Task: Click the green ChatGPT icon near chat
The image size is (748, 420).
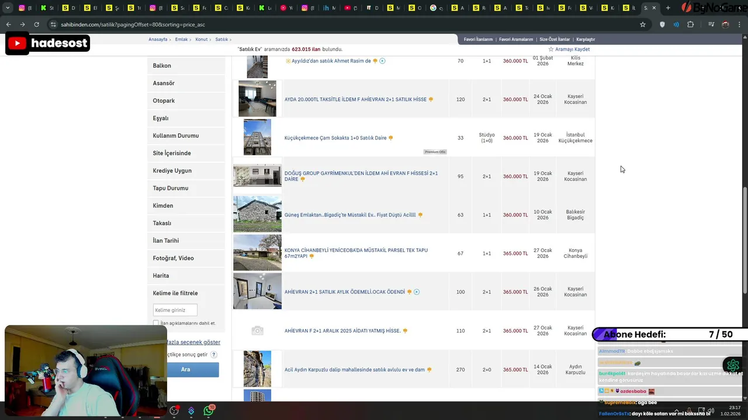Action: pyautogui.click(x=733, y=365)
